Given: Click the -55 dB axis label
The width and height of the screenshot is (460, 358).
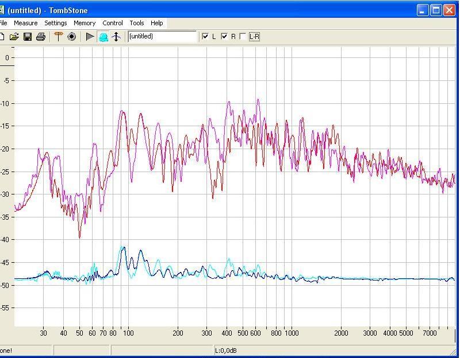Looking at the screenshot, I should pyautogui.click(x=5, y=308).
